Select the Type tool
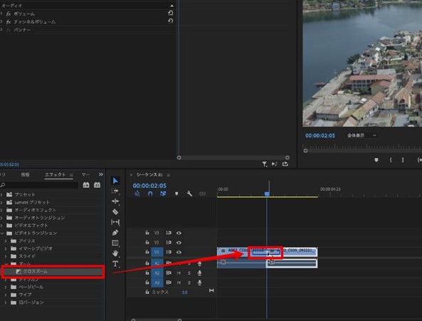 (115, 263)
